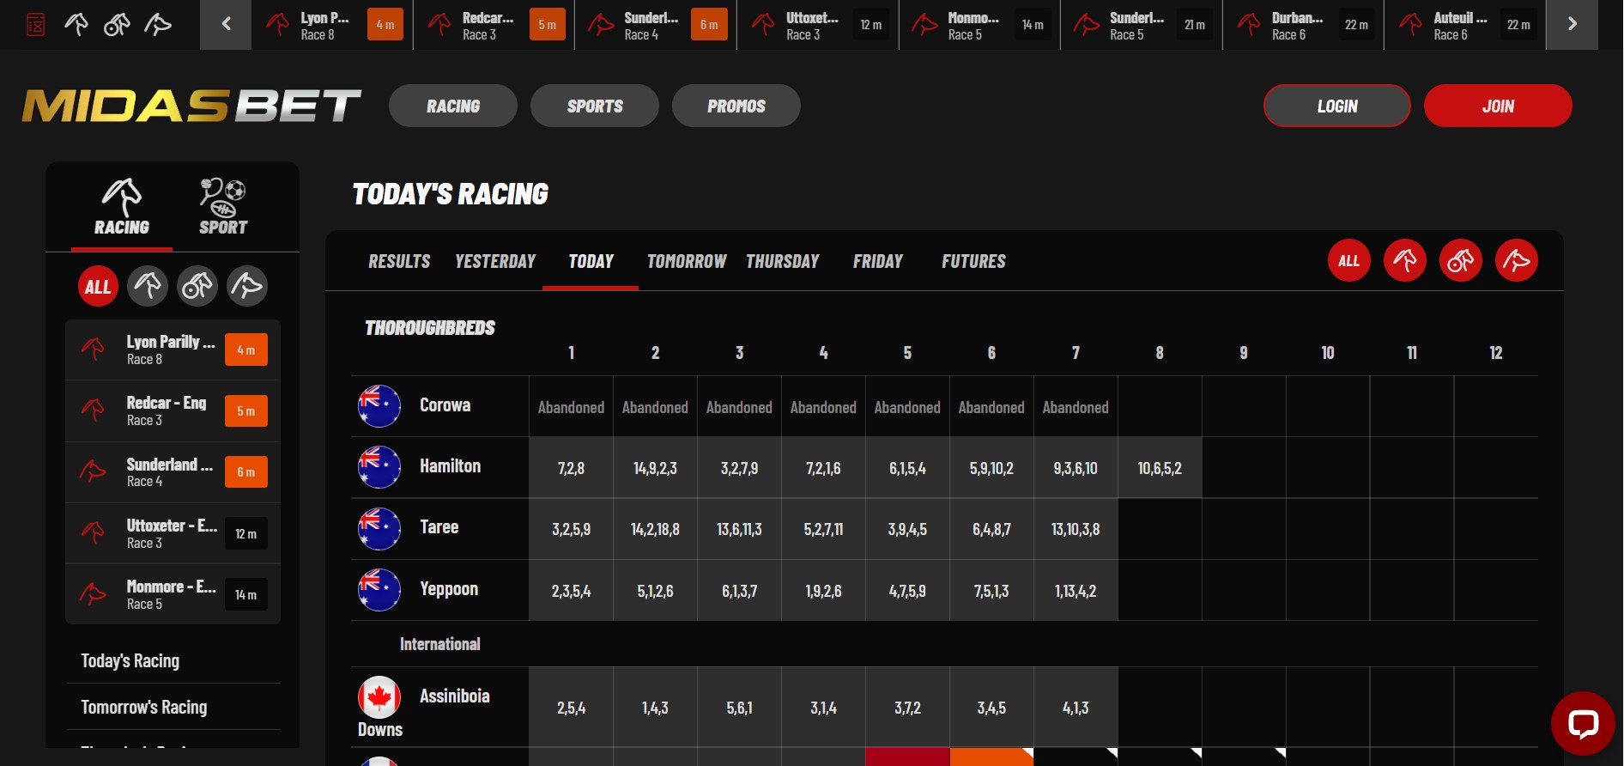Image resolution: width=1624 pixels, height=766 pixels.
Task: Open Yeppoon race 5 result 4,7,5,9
Action: click(907, 591)
